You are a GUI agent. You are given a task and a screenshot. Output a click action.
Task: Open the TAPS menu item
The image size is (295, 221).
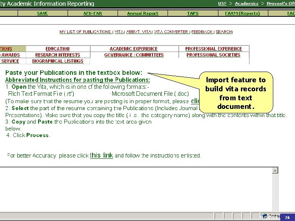[193, 14]
